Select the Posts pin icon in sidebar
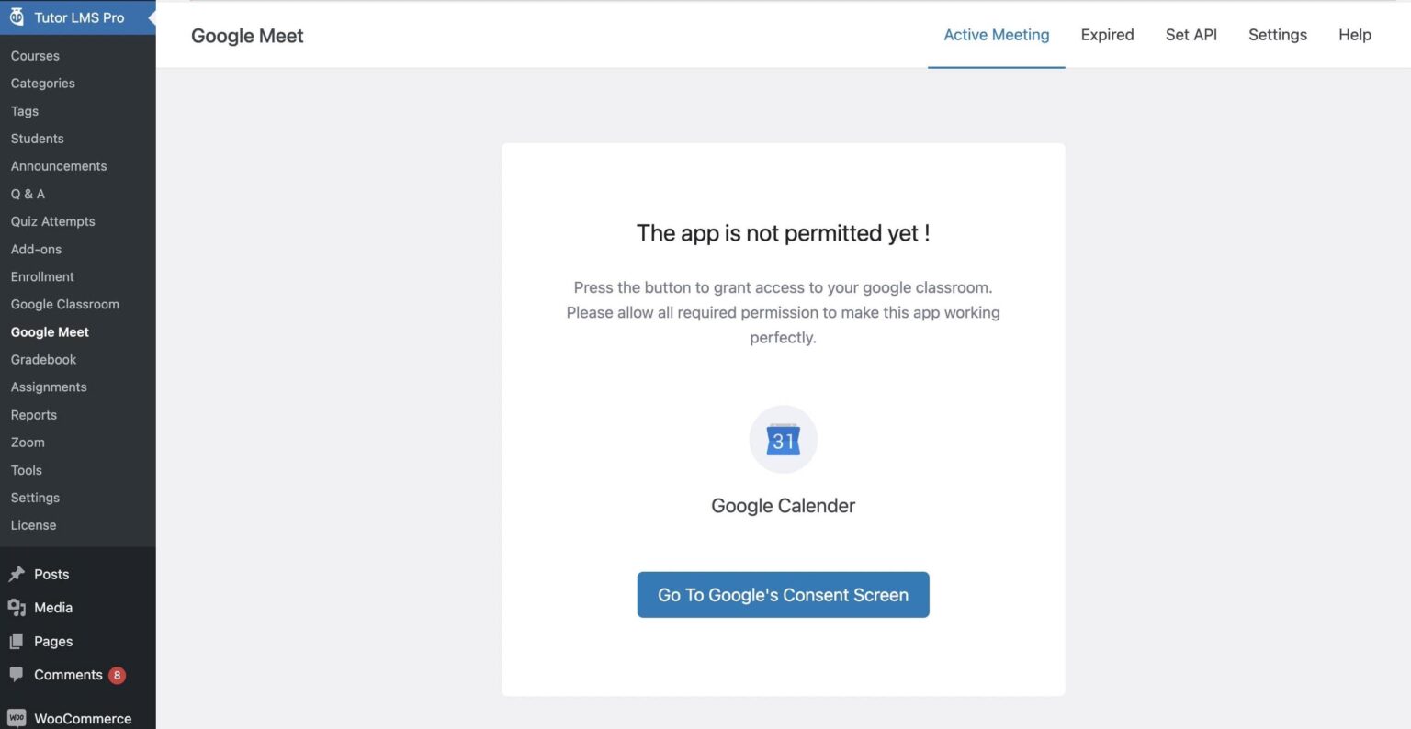Image resolution: width=1411 pixels, height=729 pixels. (17, 574)
